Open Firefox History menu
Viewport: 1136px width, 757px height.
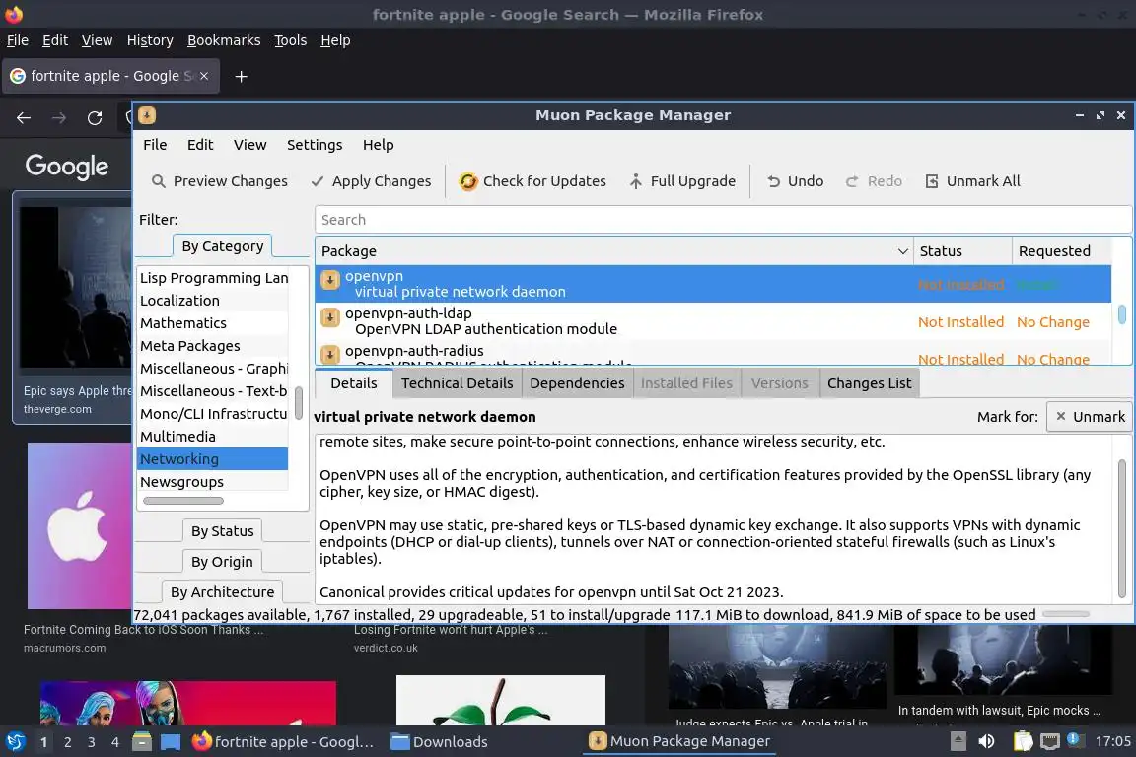(150, 40)
